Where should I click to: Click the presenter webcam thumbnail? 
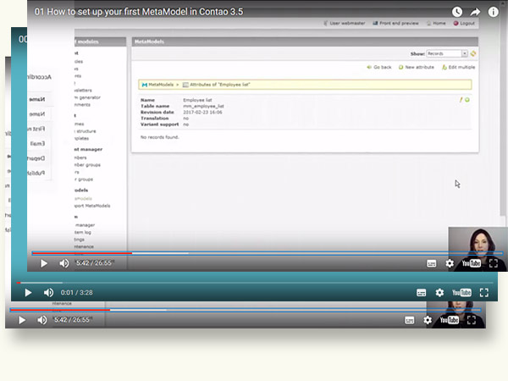[x=478, y=249]
